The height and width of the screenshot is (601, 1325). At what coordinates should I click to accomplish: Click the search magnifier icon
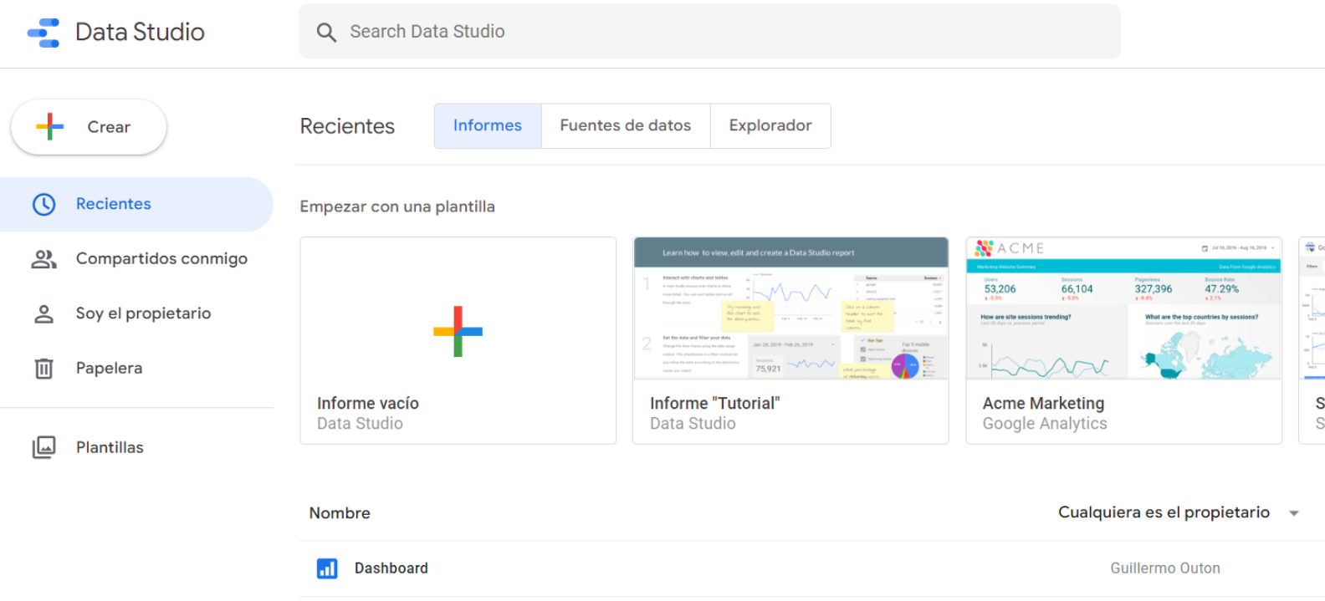326,33
